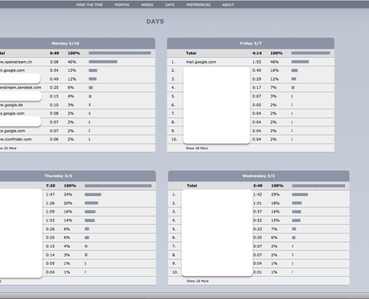Click www.openstream.ch in the Monday table
The height and width of the screenshot is (299, 369).
15,62
